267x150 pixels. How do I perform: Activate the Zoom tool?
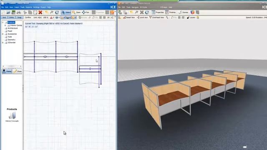(76, 12)
